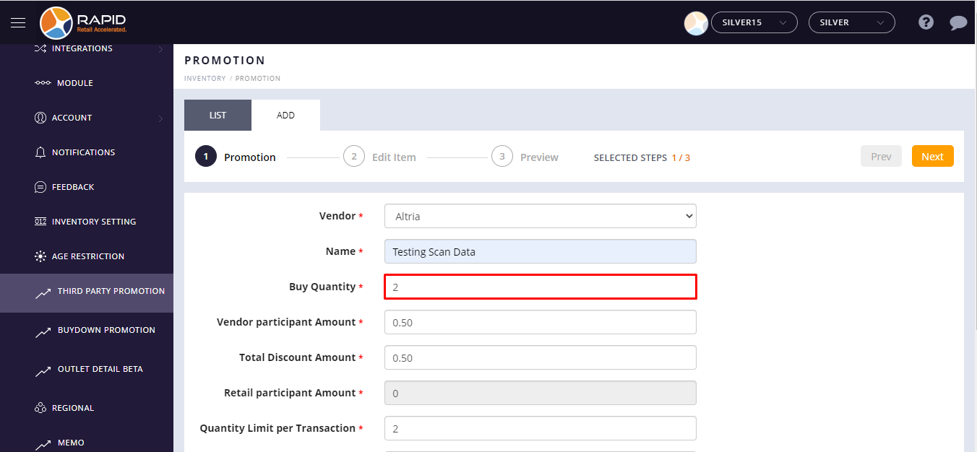The image size is (977, 452).
Task: Click the PROMOTION page heading
Action: 225,61
